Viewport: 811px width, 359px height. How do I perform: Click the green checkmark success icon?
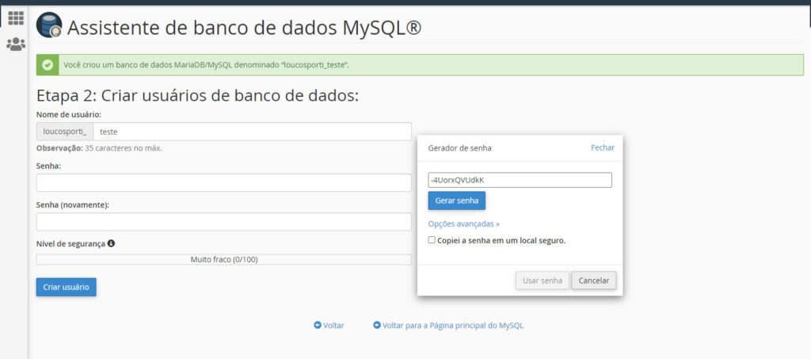click(x=48, y=65)
